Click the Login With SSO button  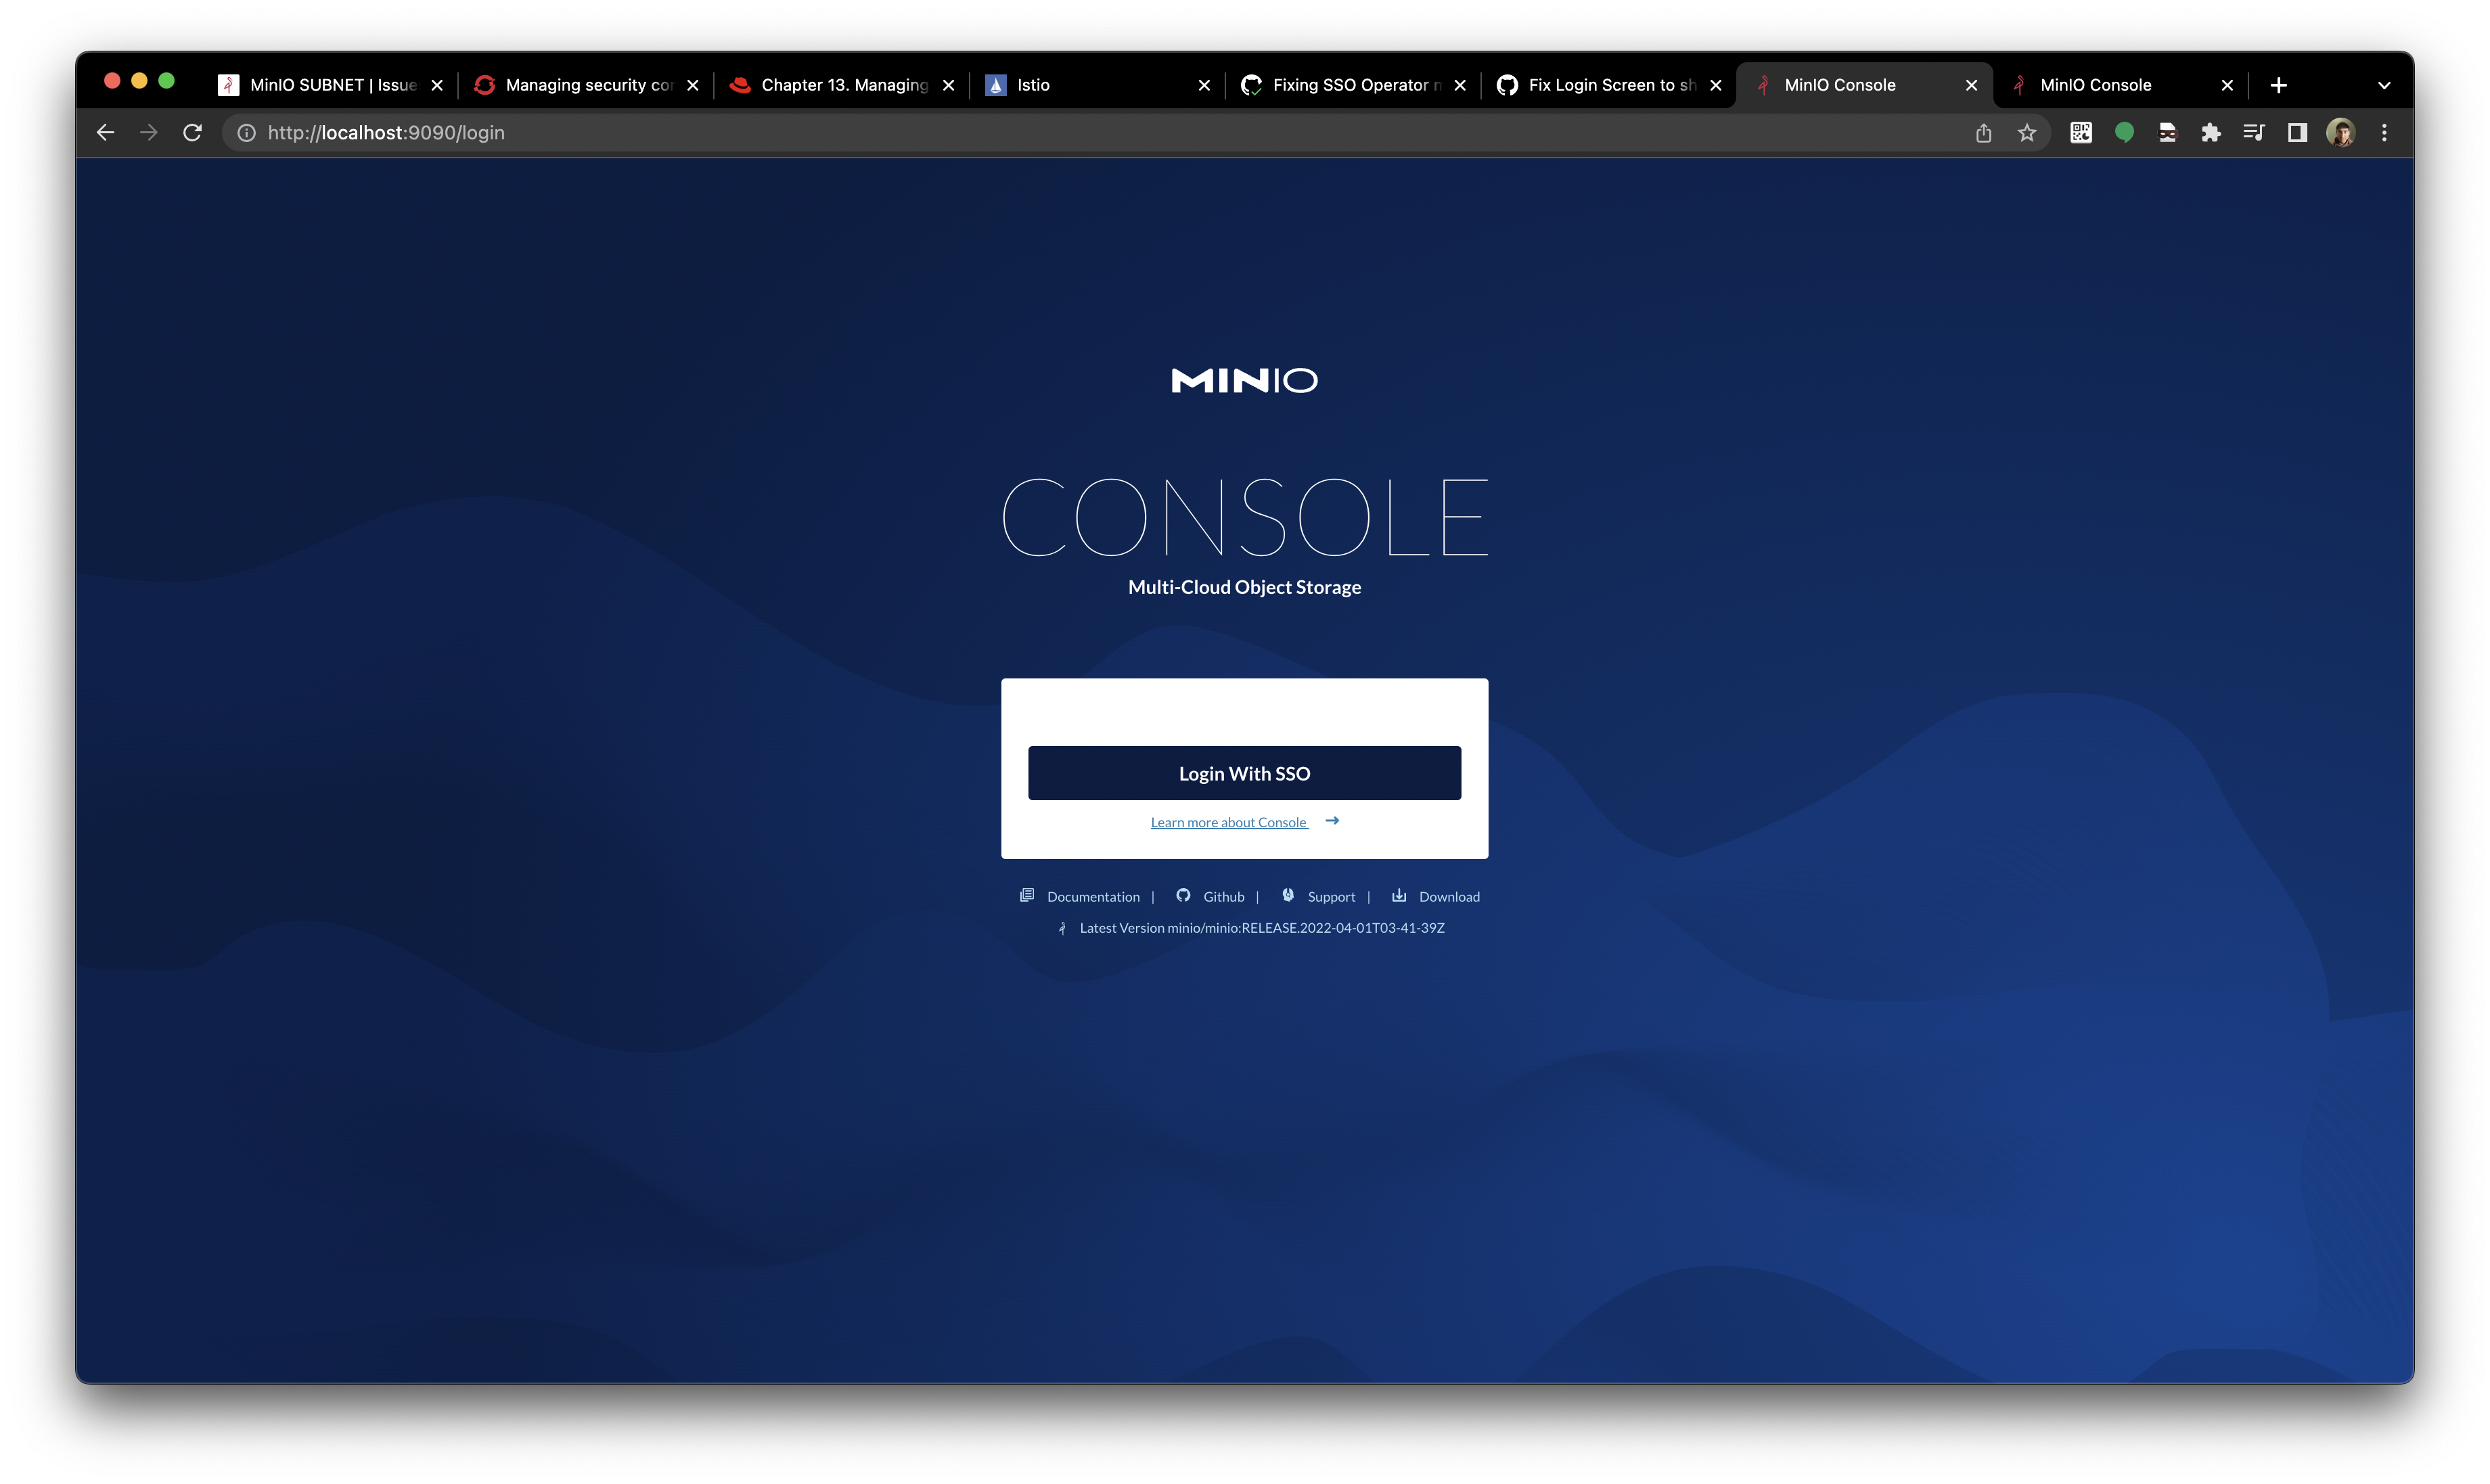tap(1244, 773)
